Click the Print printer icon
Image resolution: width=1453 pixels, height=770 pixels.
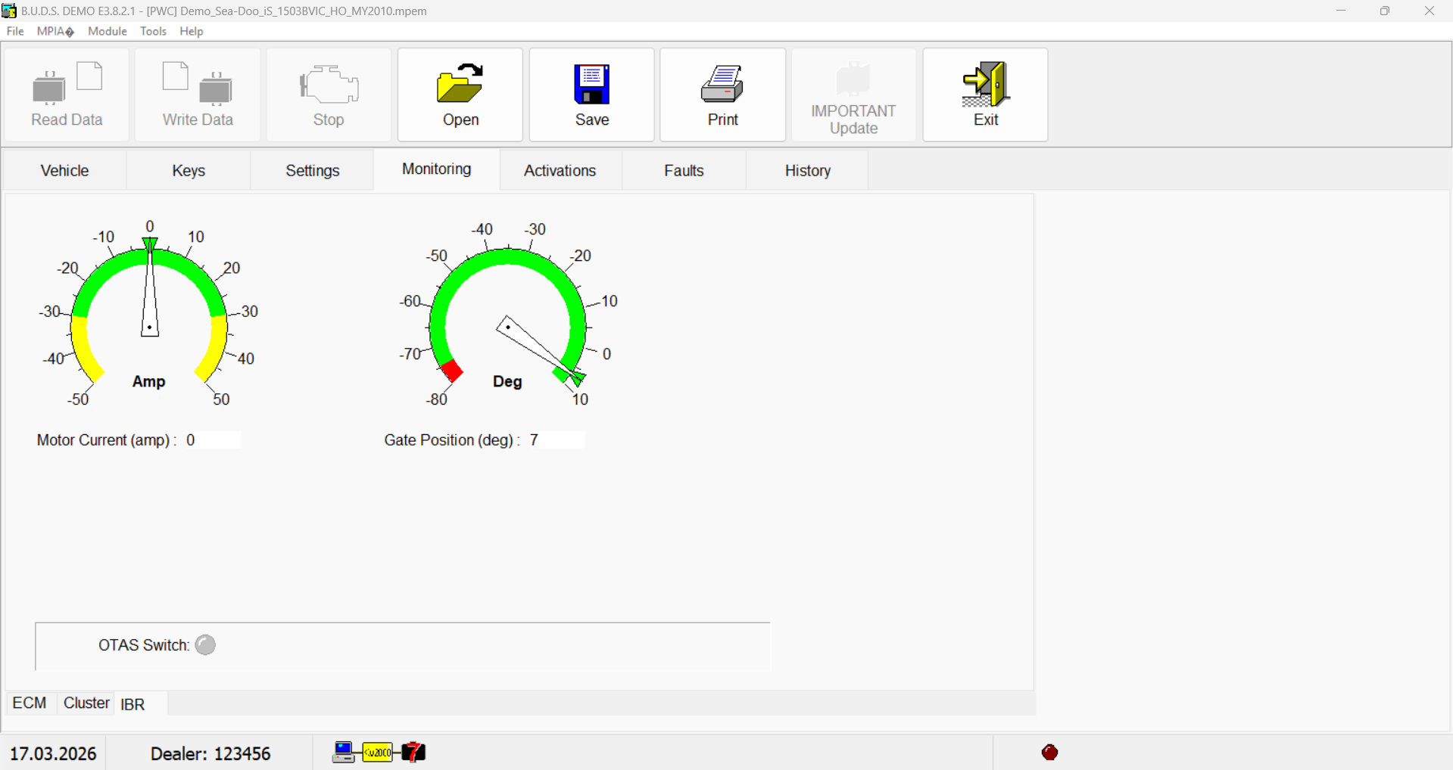722,84
